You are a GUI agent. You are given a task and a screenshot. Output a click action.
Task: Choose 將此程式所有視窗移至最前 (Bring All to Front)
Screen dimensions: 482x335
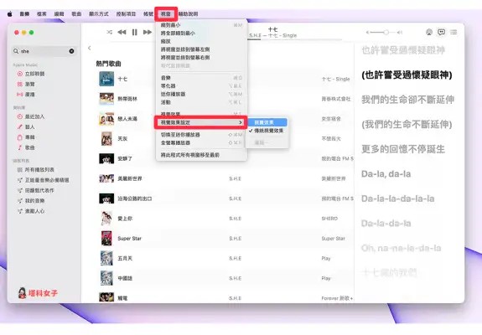click(201, 155)
